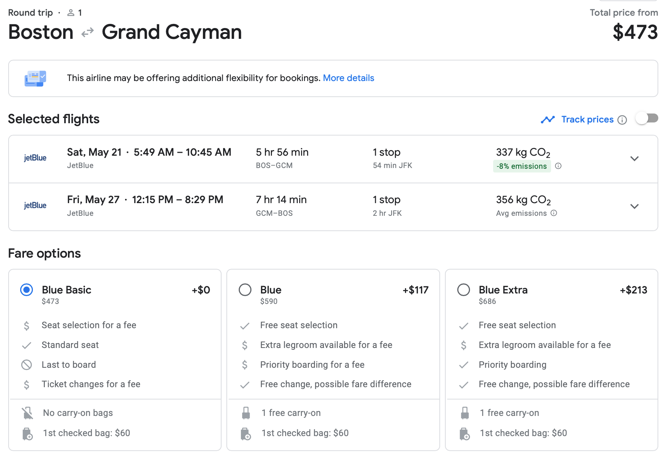Screen dimensions: 668x457
Task: Click the -8% emissions green badge
Action: pos(522,166)
